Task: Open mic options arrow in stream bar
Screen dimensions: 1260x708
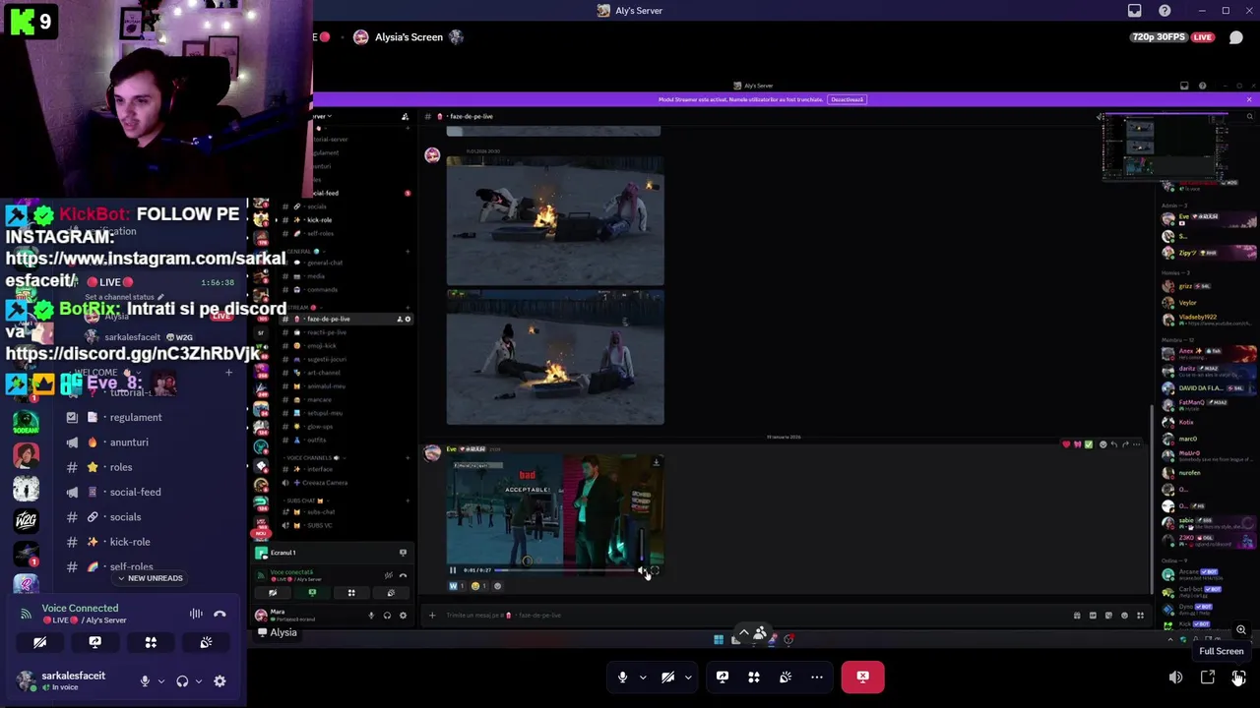Action: (x=643, y=677)
